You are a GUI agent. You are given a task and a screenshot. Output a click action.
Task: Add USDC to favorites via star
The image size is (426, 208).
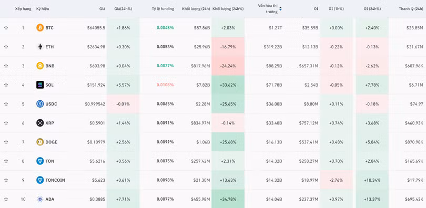(6, 104)
